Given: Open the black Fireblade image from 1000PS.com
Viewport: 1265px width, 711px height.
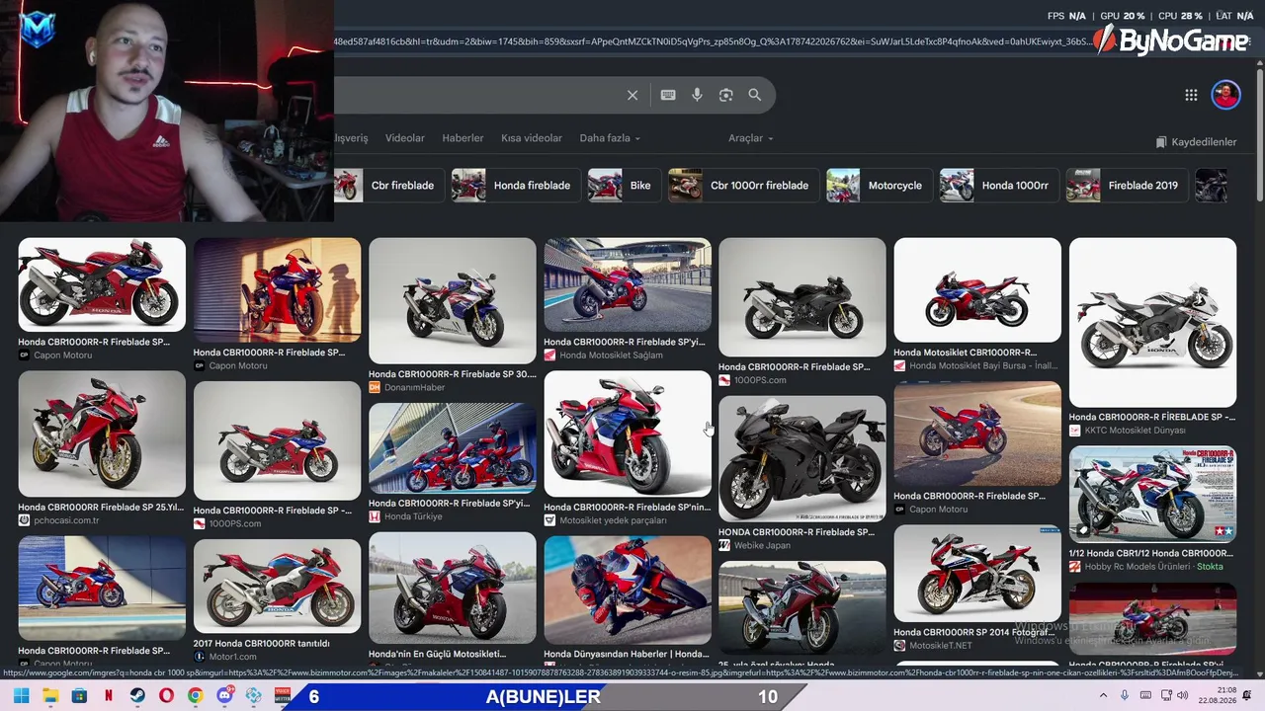Looking at the screenshot, I should (802, 296).
